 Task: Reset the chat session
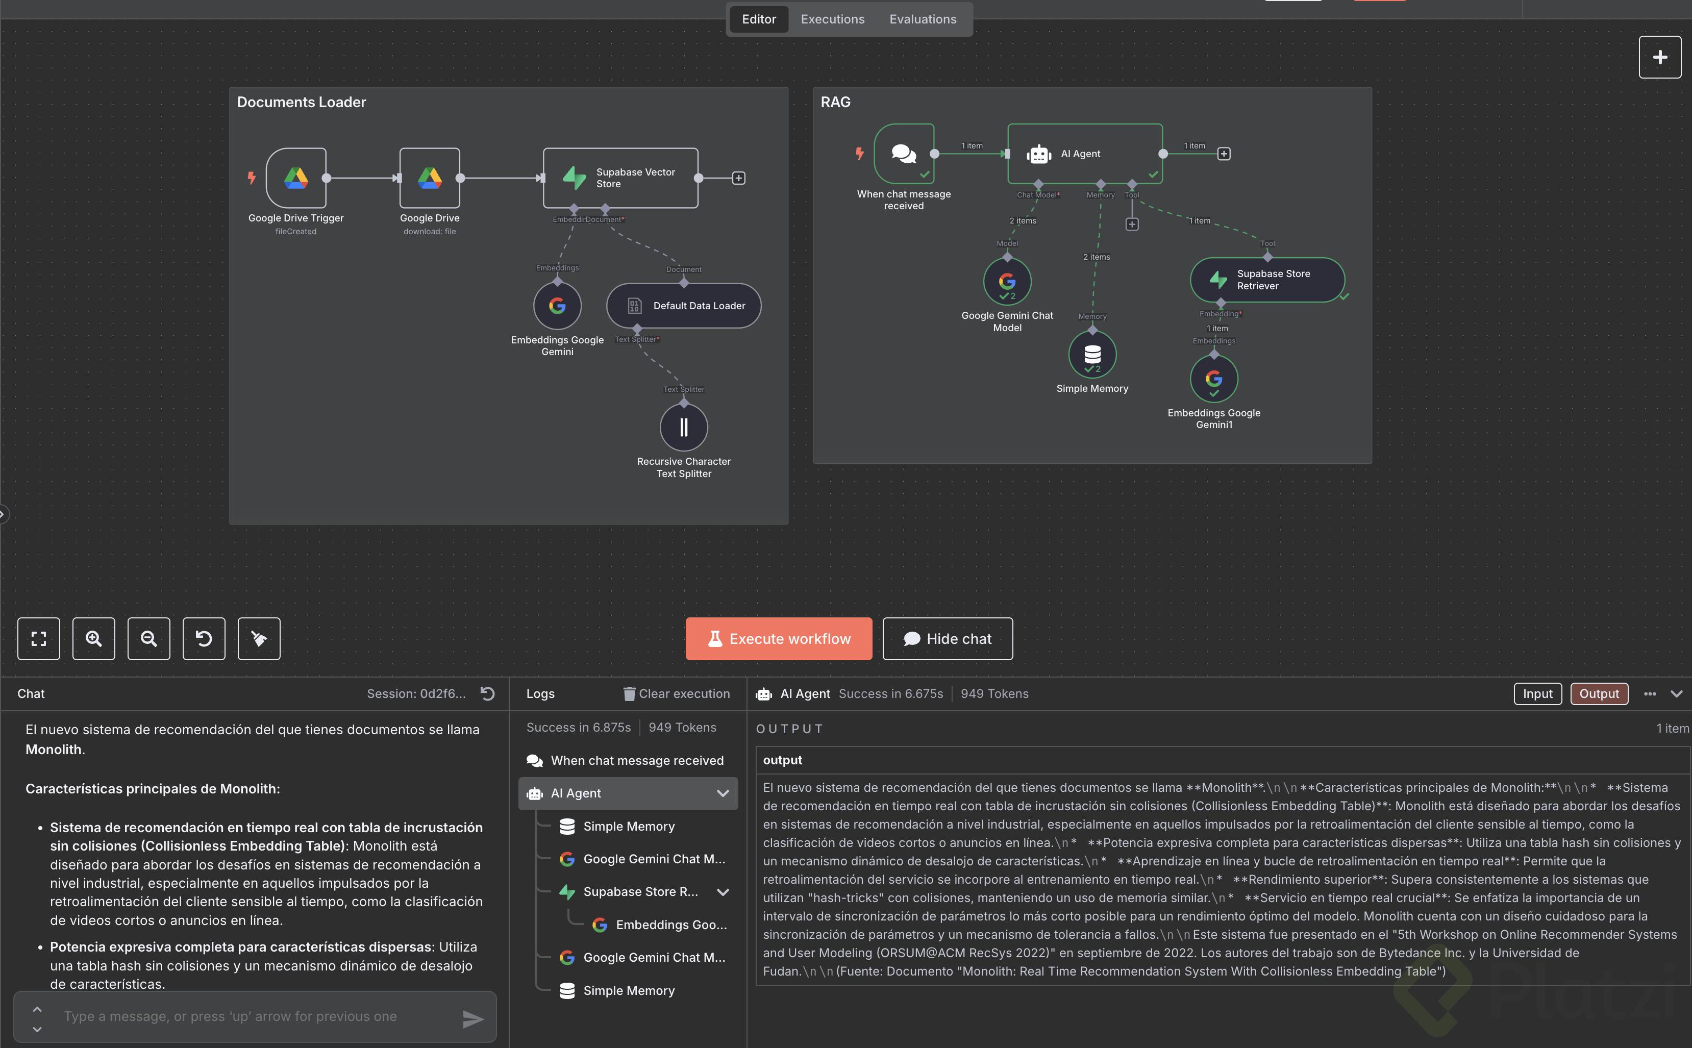click(x=488, y=694)
